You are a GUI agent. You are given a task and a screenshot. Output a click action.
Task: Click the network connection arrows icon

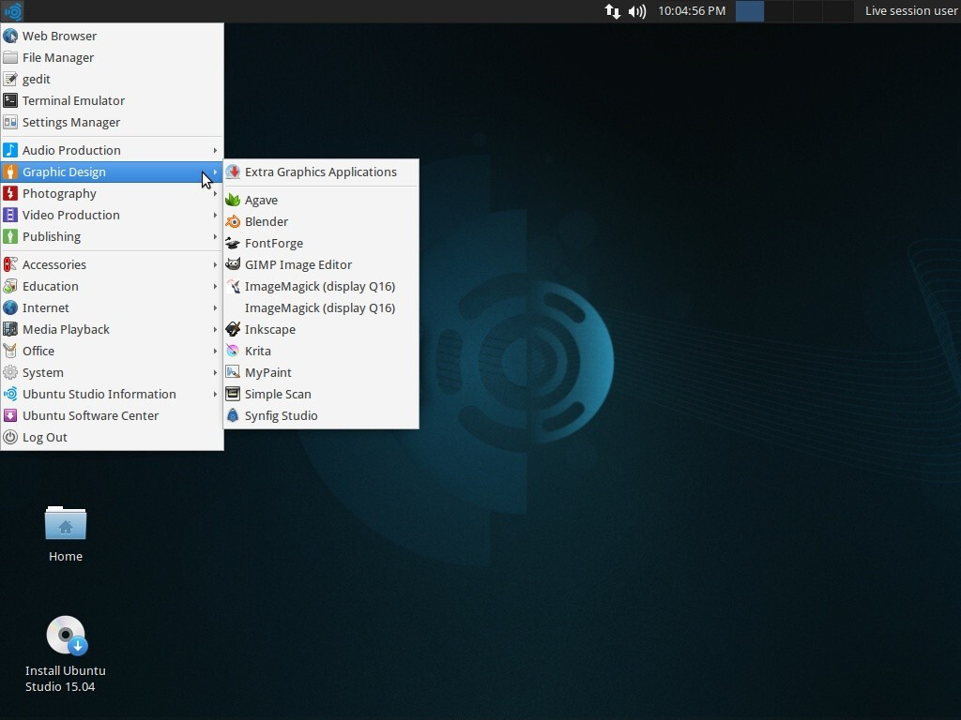coord(612,11)
